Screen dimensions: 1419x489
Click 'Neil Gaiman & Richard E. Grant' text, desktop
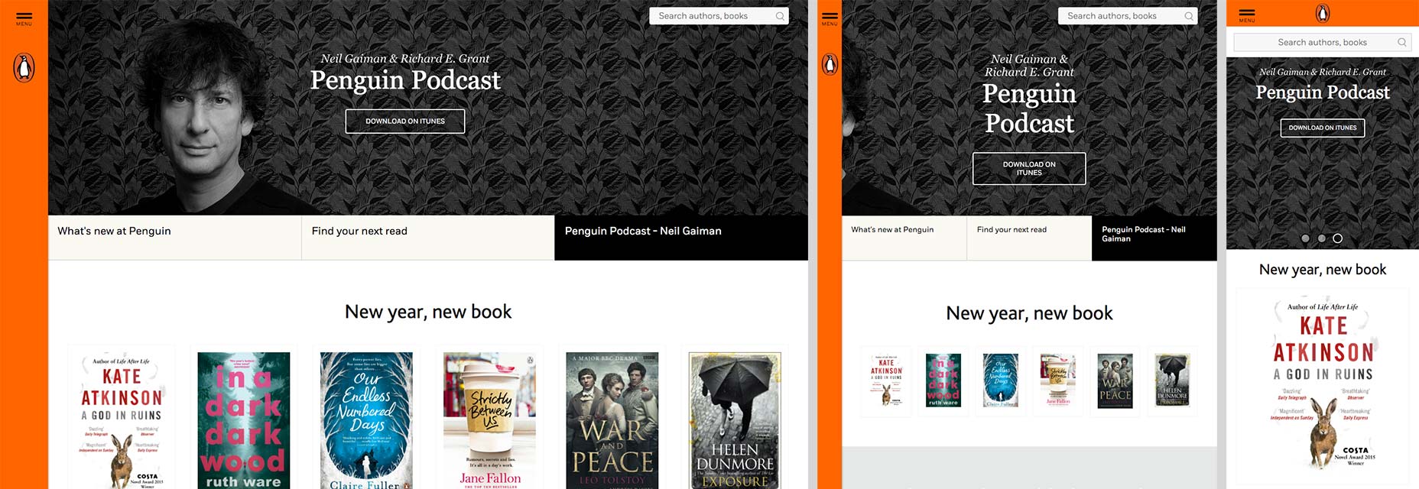[405, 59]
